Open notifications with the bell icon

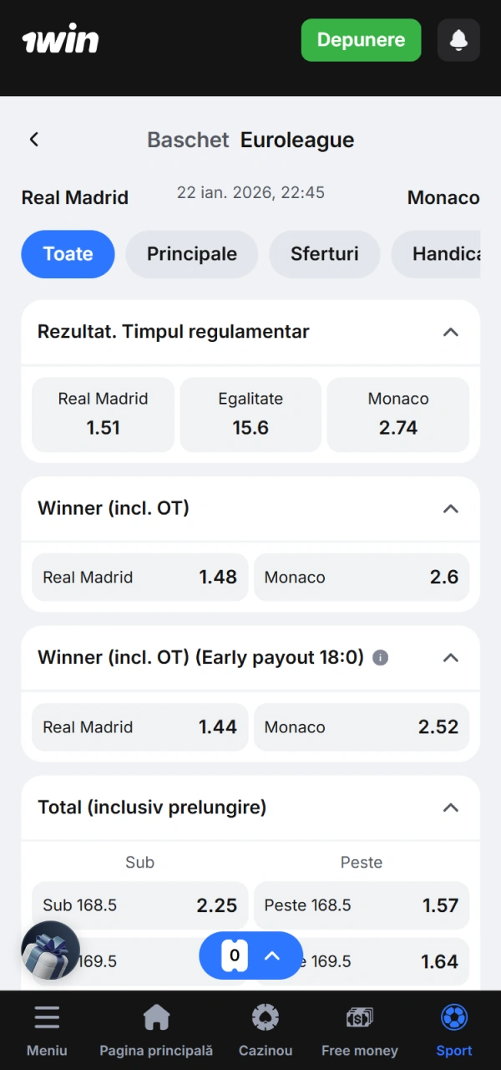point(458,40)
